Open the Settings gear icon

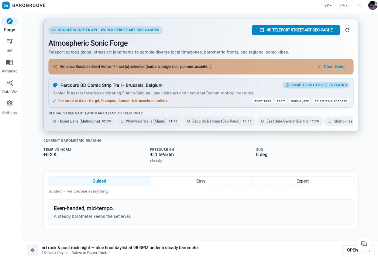[9, 104]
